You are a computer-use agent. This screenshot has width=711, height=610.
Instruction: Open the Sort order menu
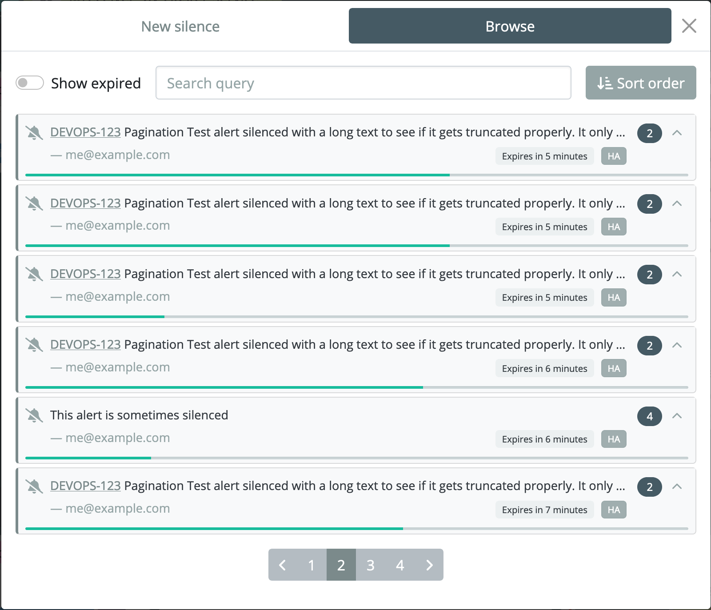[x=640, y=83]
